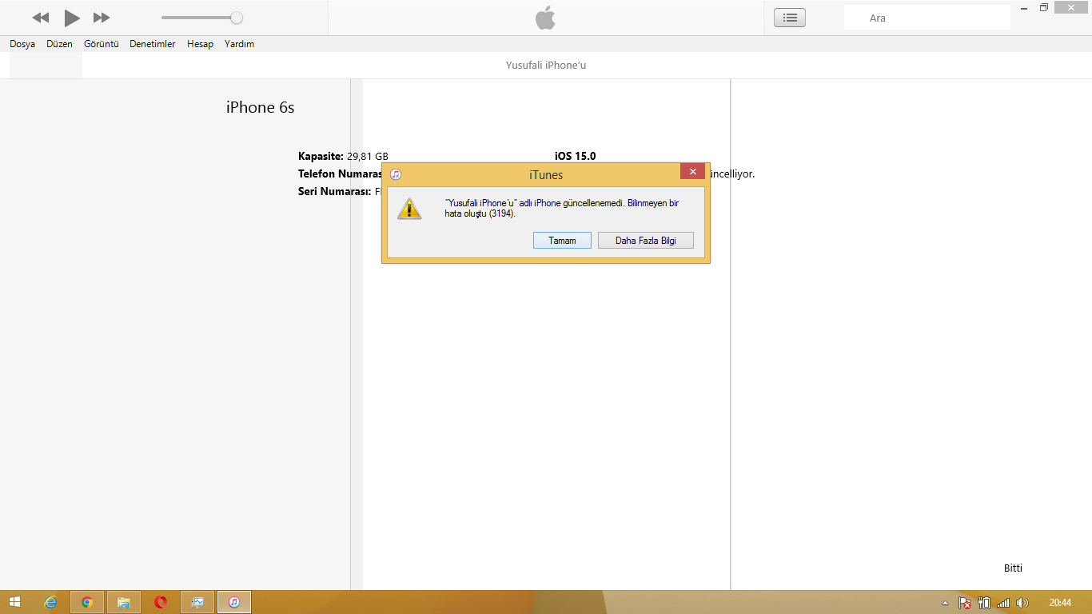Viewport: 1092px width, 614px height.
Task: Start playback with the play button
Action: point(72,18)
